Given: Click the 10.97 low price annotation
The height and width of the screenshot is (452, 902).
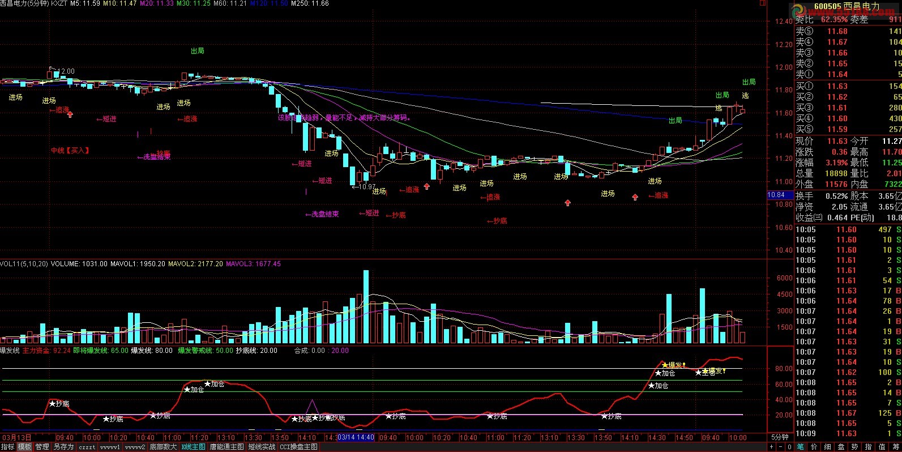Looking at the screenshot, I should point(367,187).
